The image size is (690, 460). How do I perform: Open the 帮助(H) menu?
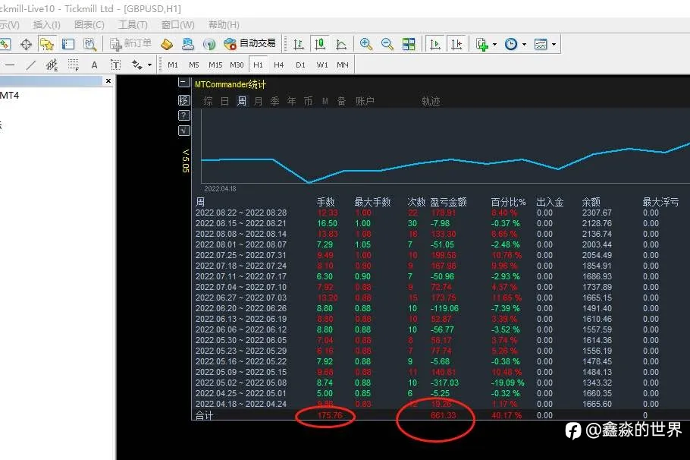tap(224, 25)
